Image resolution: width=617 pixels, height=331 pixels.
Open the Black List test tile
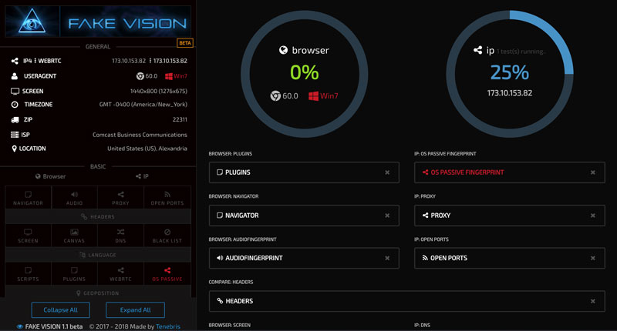(167, 236)
